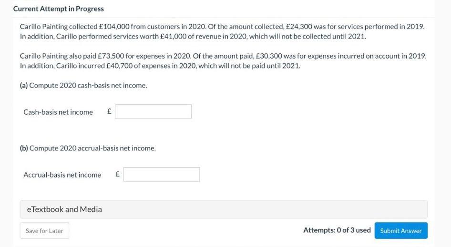Click the Cash-basis net income label

(x=58, y=112)
